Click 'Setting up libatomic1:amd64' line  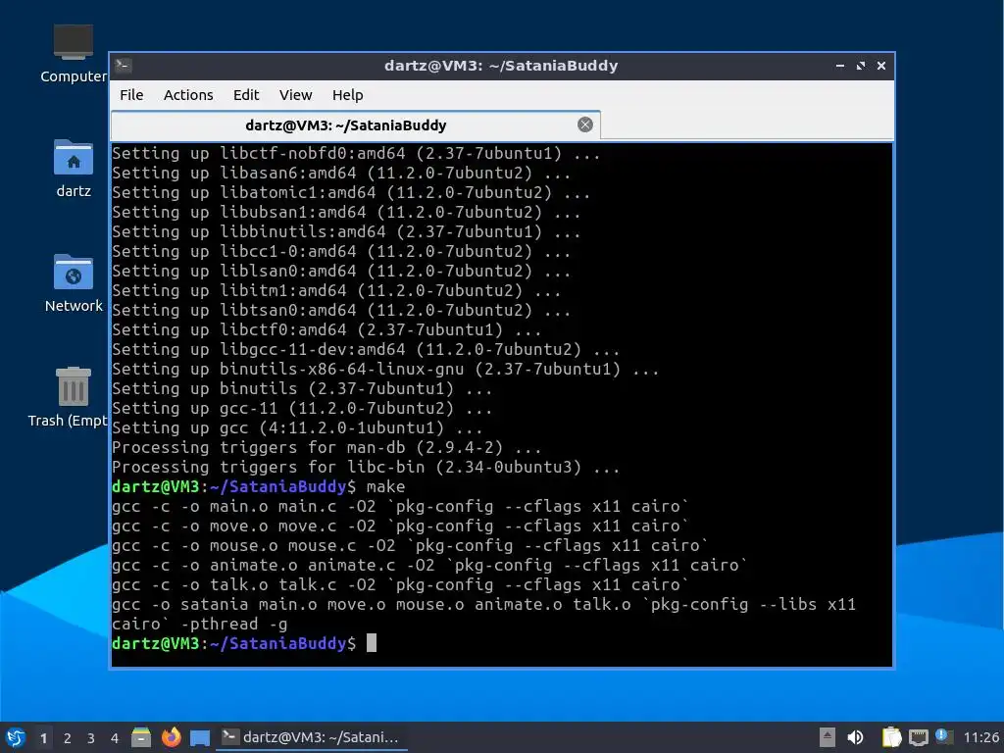click(351, 193)
